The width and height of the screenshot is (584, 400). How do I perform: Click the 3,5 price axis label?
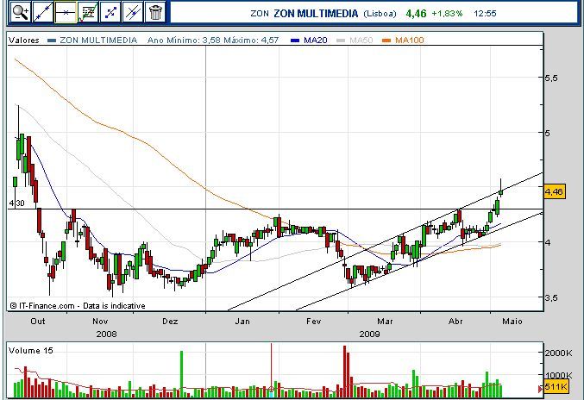551,298
